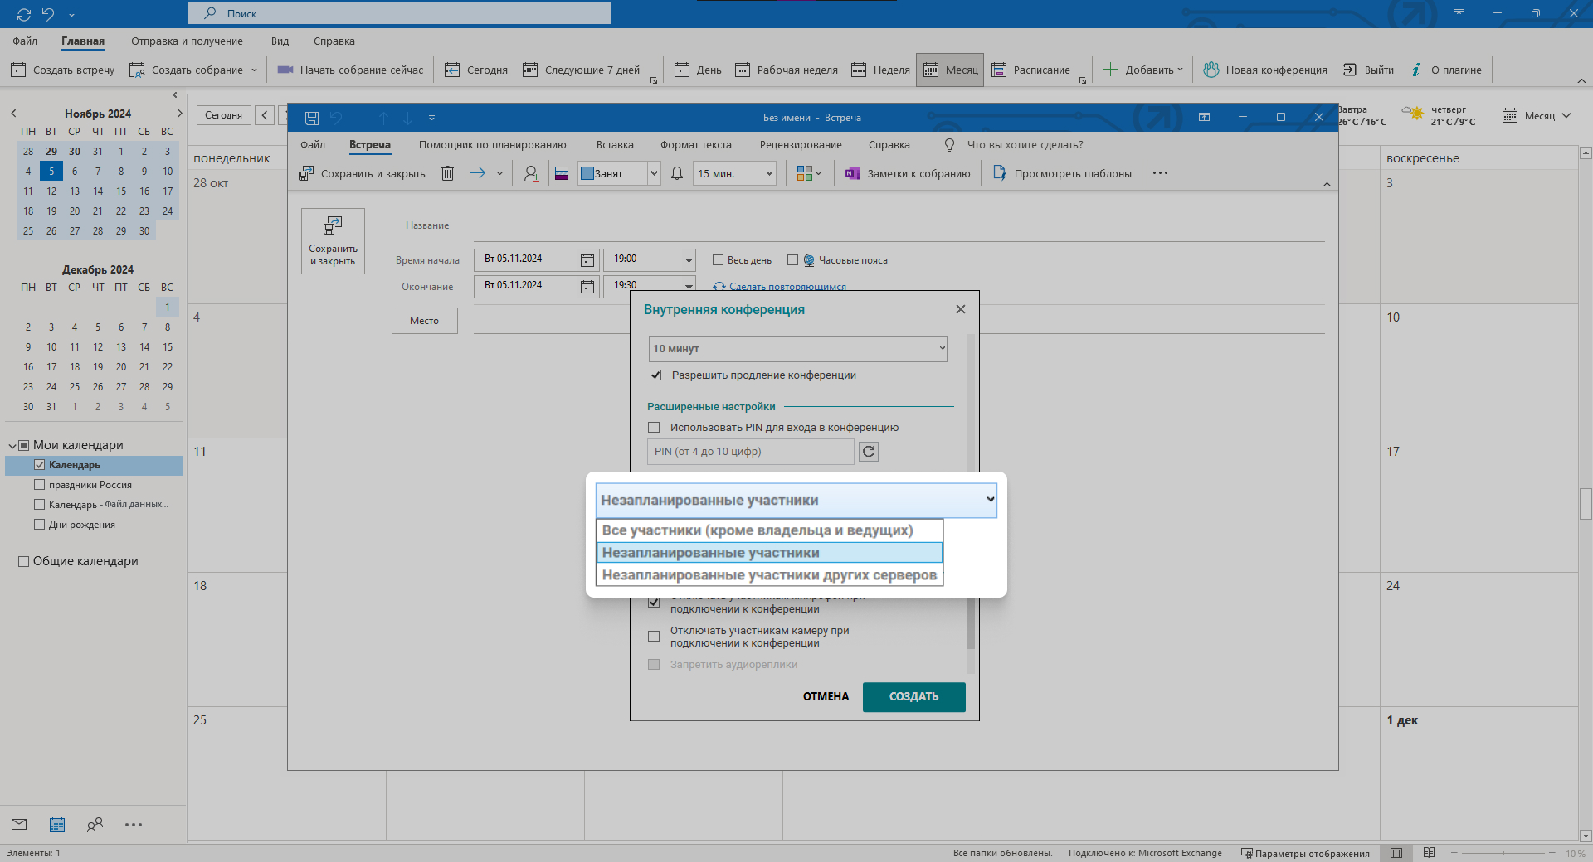Click the Delete trash icon in meeting toolbar
1593x862 pixels.
(447, 173)
